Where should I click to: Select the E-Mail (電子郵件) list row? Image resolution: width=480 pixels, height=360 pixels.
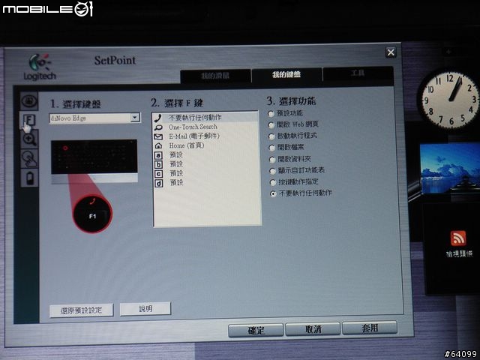click(x=206, y=136)
